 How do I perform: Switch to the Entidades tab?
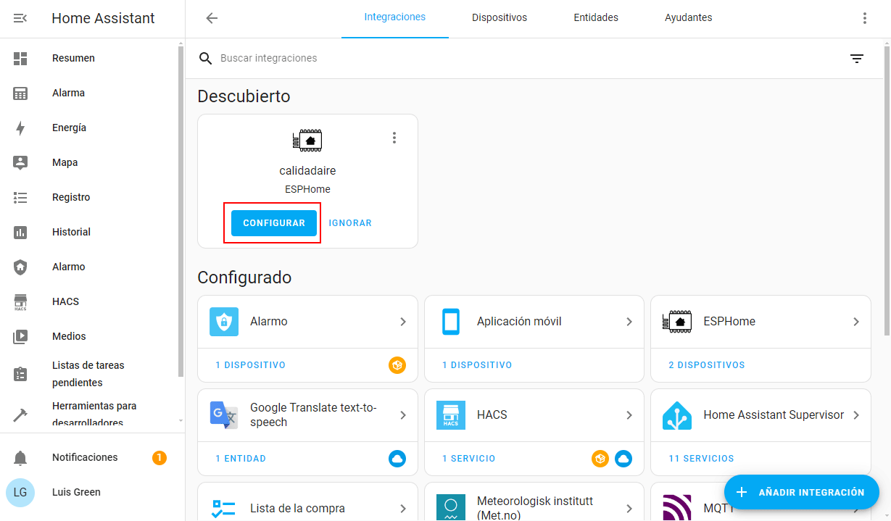pos(595,17)
